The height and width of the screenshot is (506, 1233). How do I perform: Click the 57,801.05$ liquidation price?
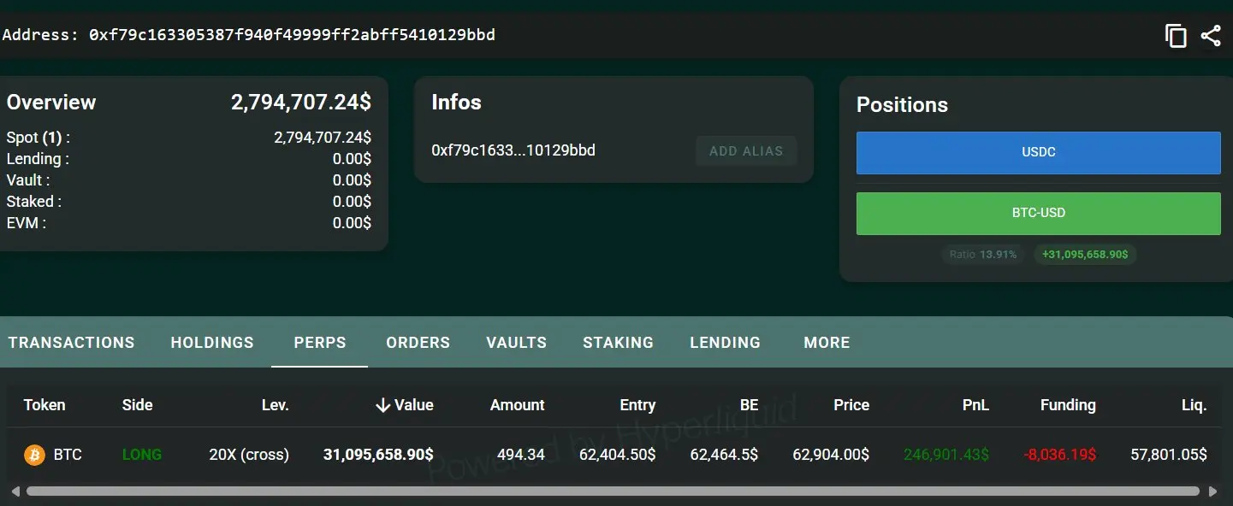coord(1169,455)
